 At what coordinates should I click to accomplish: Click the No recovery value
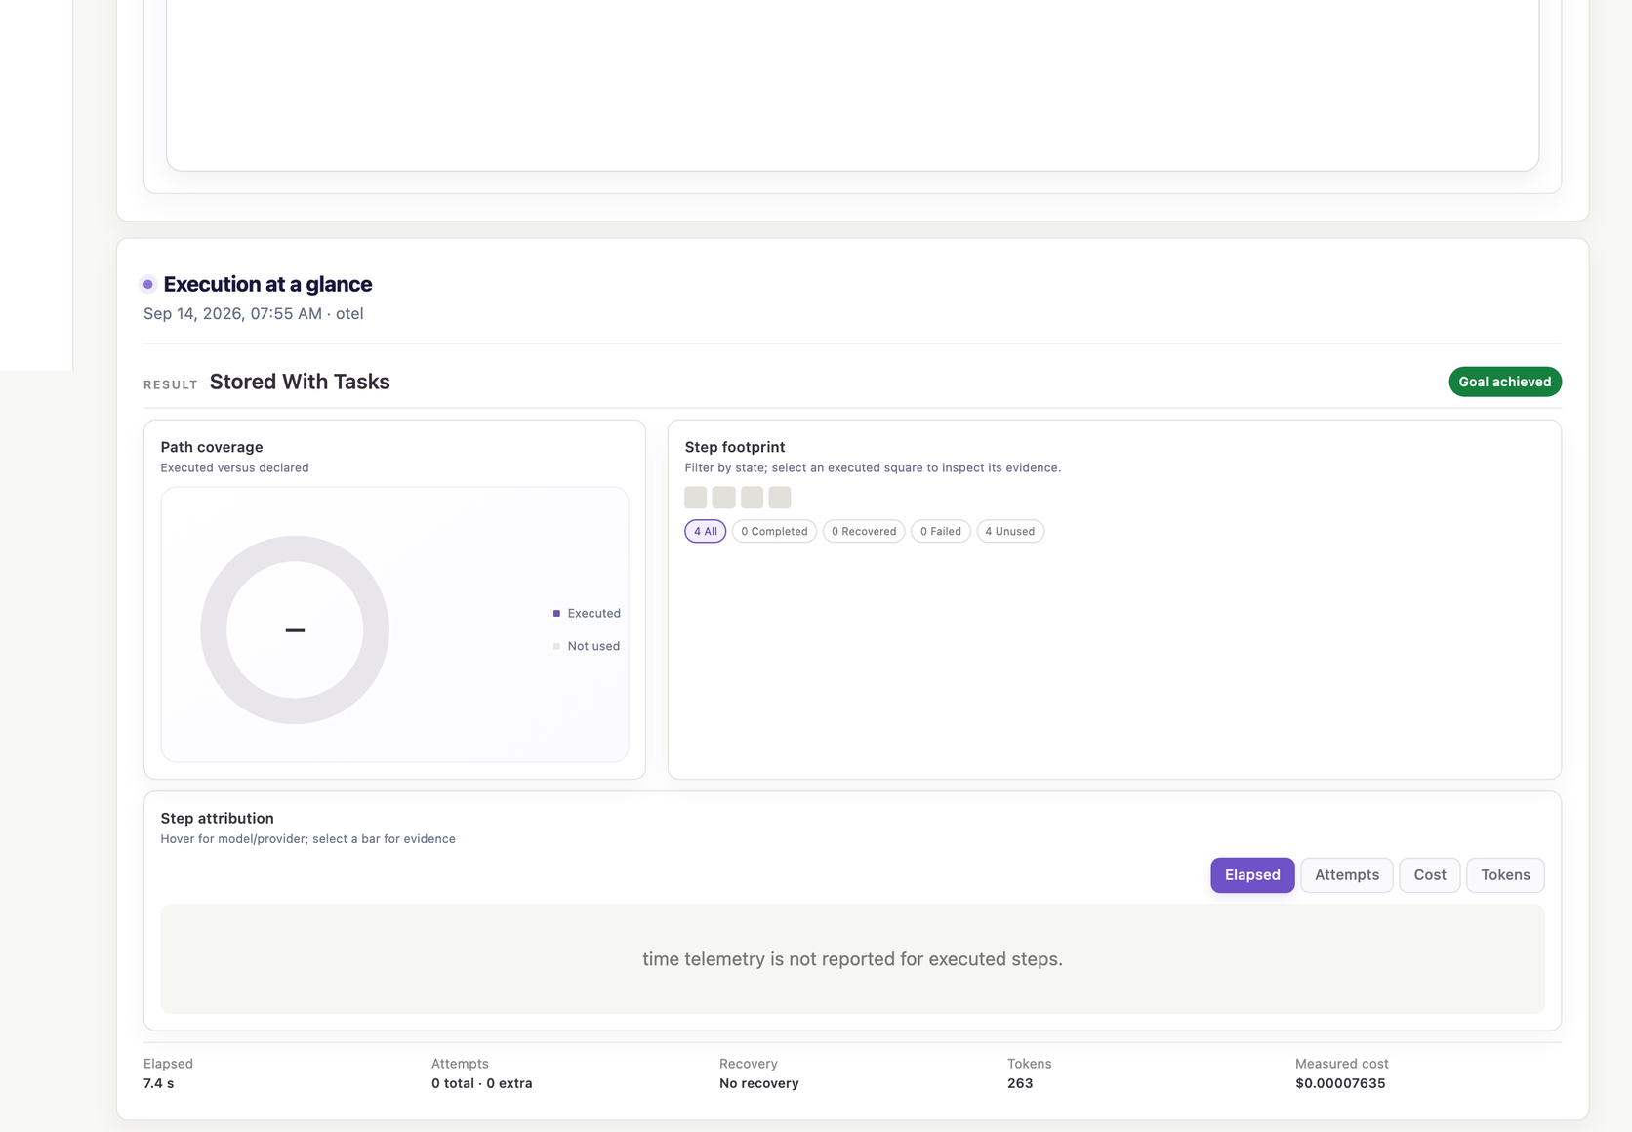pos(759,1083)
